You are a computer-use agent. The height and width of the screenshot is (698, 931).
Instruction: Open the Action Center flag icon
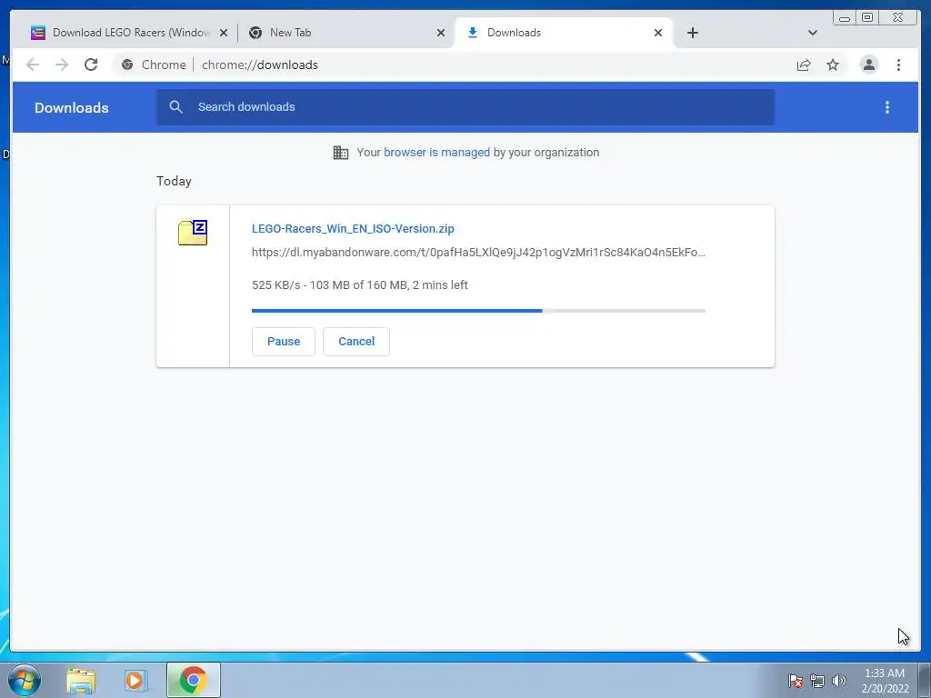(x=795, y=681)
